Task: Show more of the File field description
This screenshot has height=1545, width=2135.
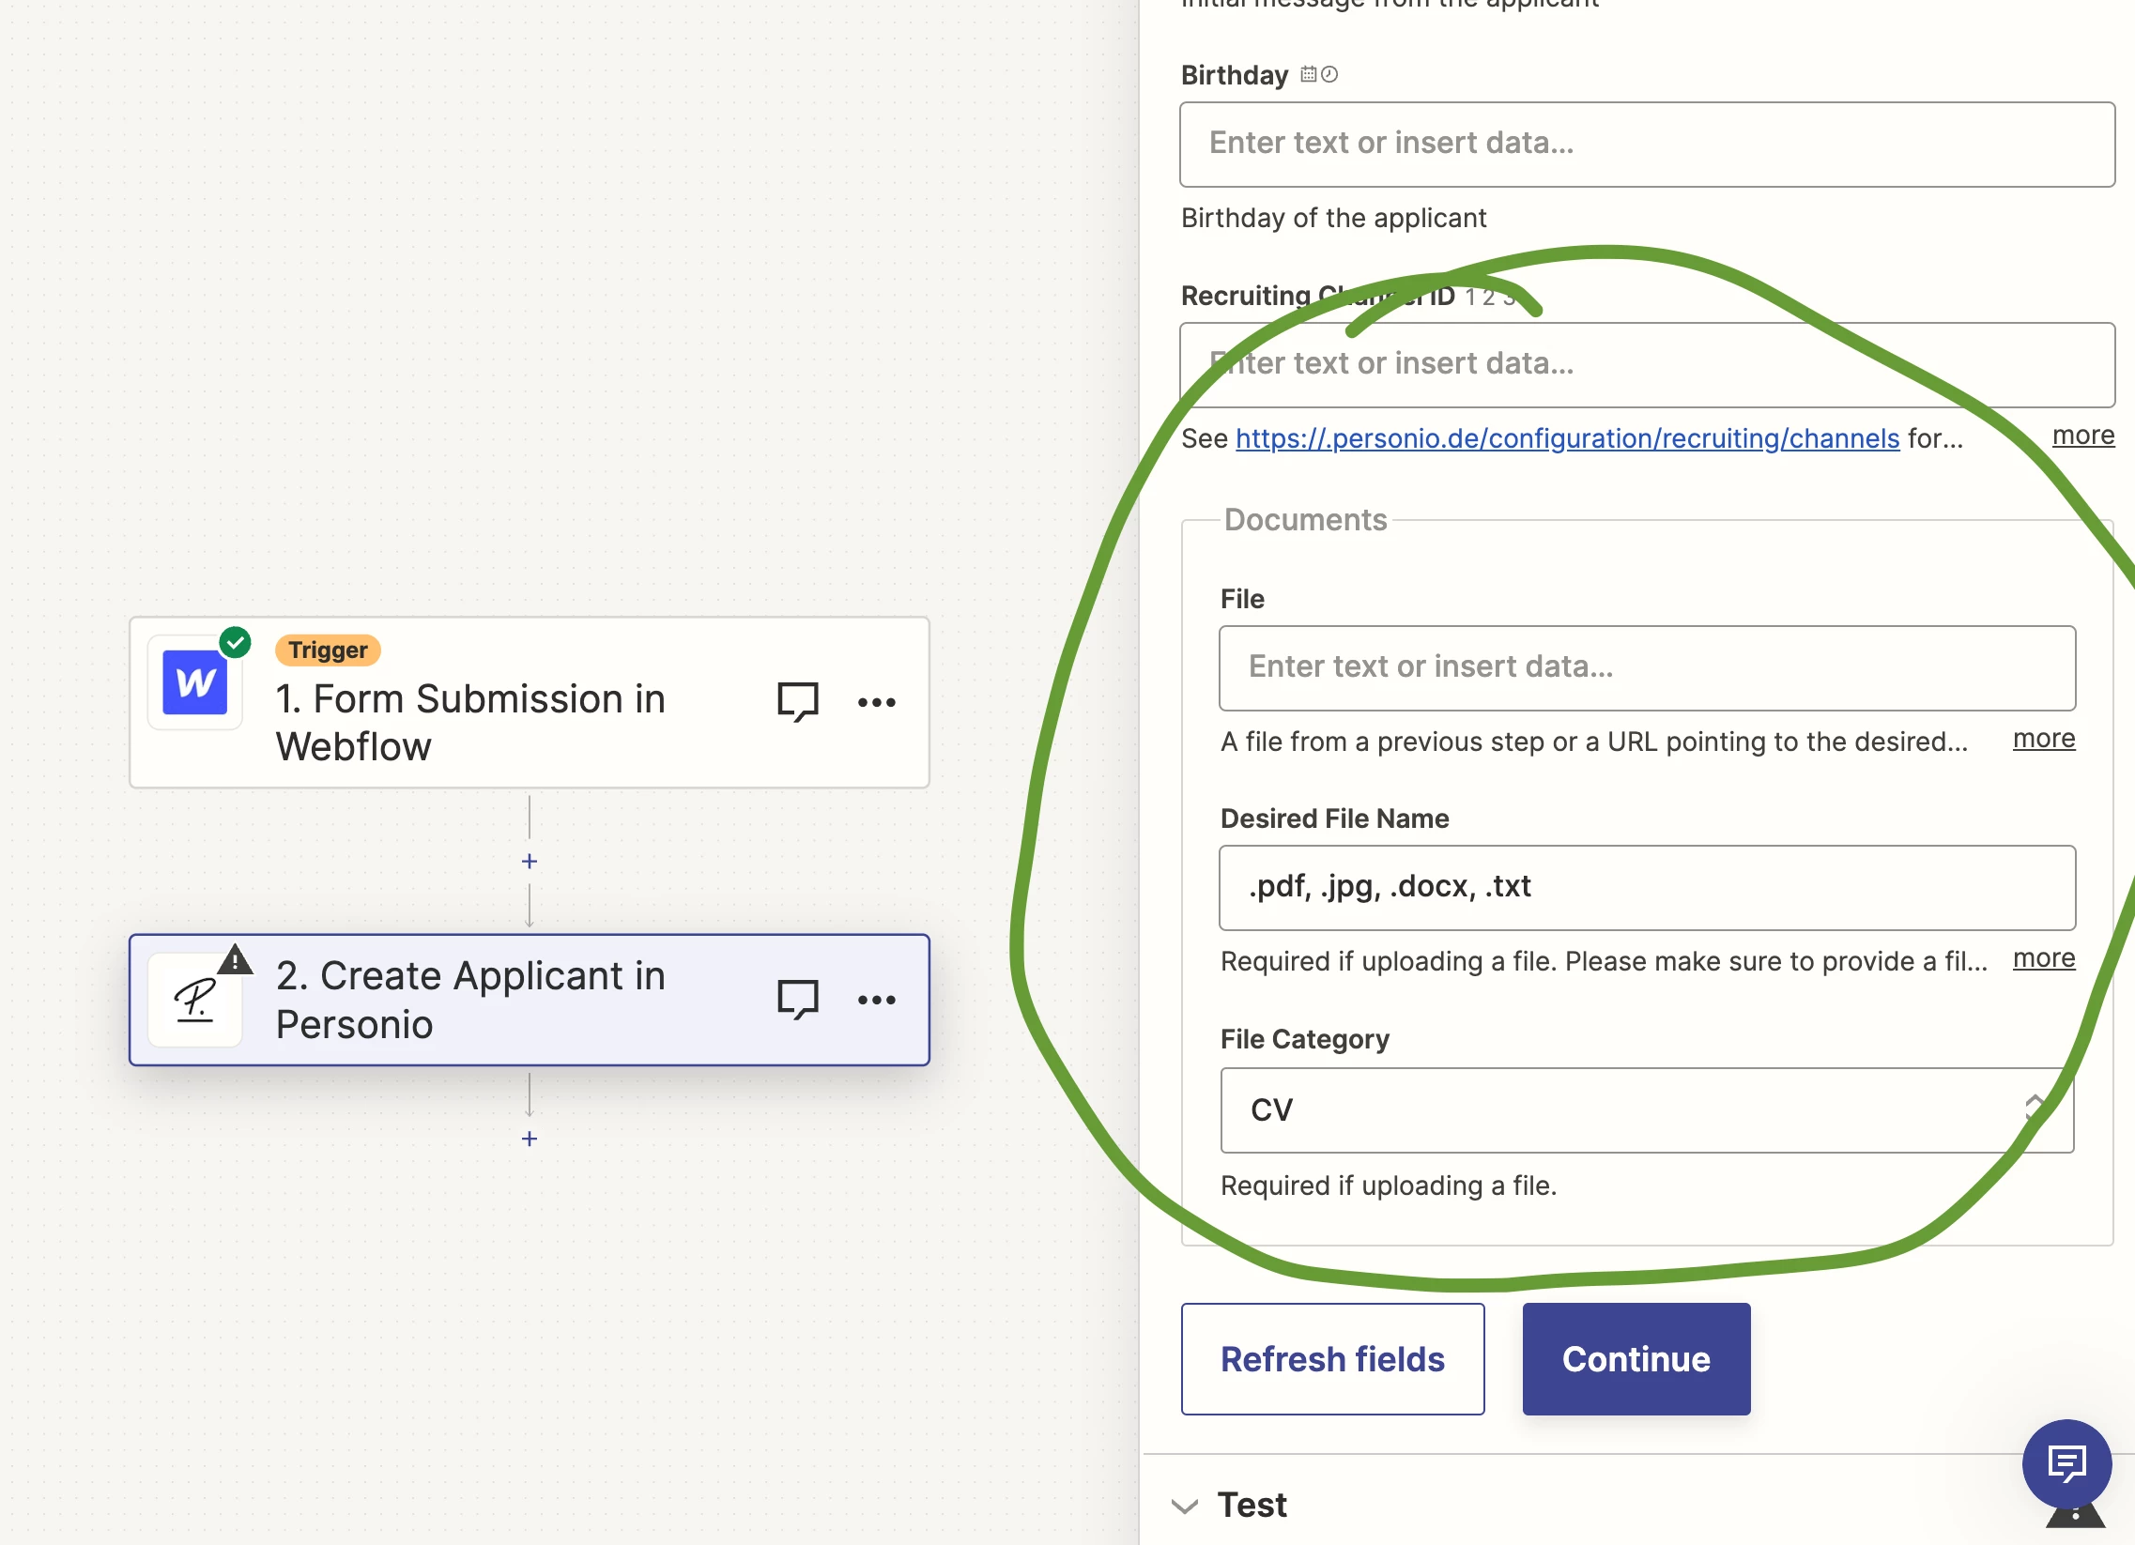Action: pyautogui.click(x=2044, y=739)
